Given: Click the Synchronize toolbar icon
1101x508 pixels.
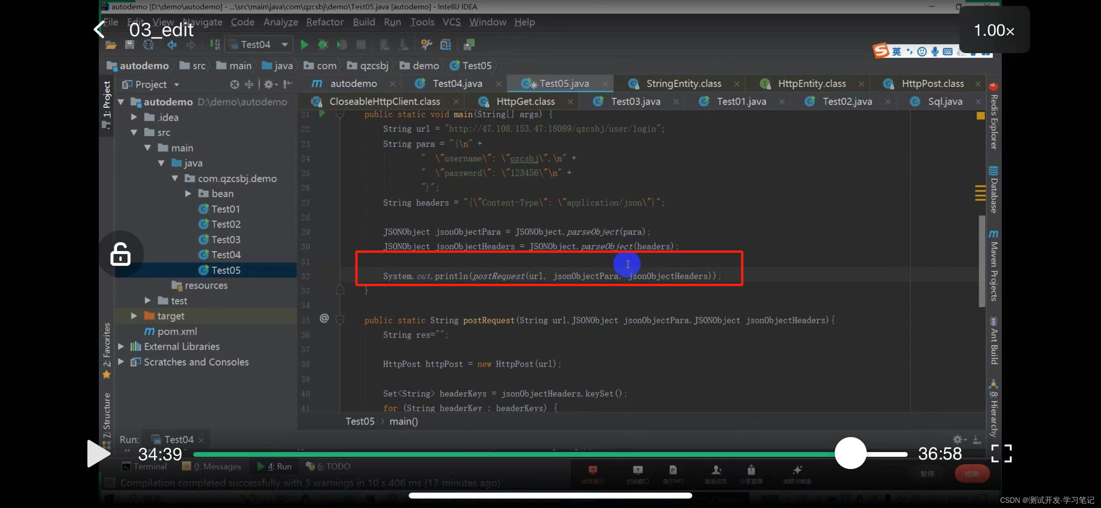Looking at the screenshot, I should (148, 44).
